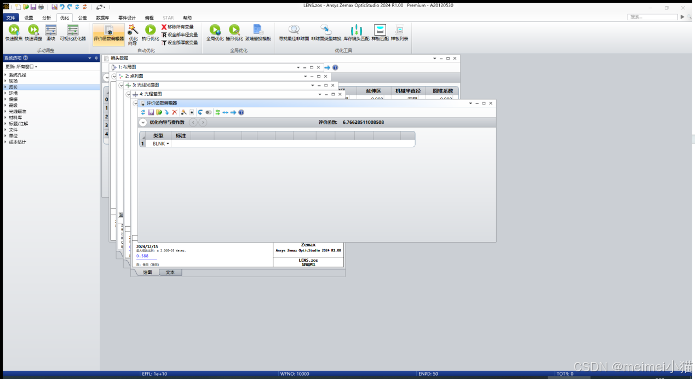Click the 类型 column header
Viewport: 695px width, 379px height.
tap(158, 135)
